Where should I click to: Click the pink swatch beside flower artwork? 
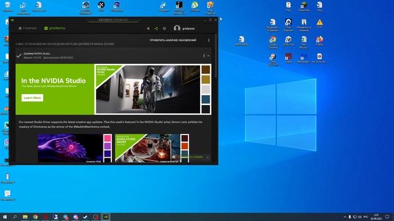108,138
